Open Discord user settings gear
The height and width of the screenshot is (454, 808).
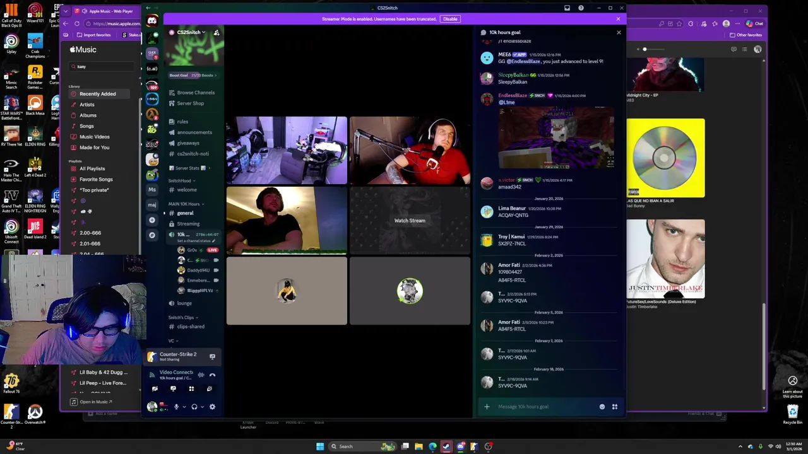coord(212,407)
